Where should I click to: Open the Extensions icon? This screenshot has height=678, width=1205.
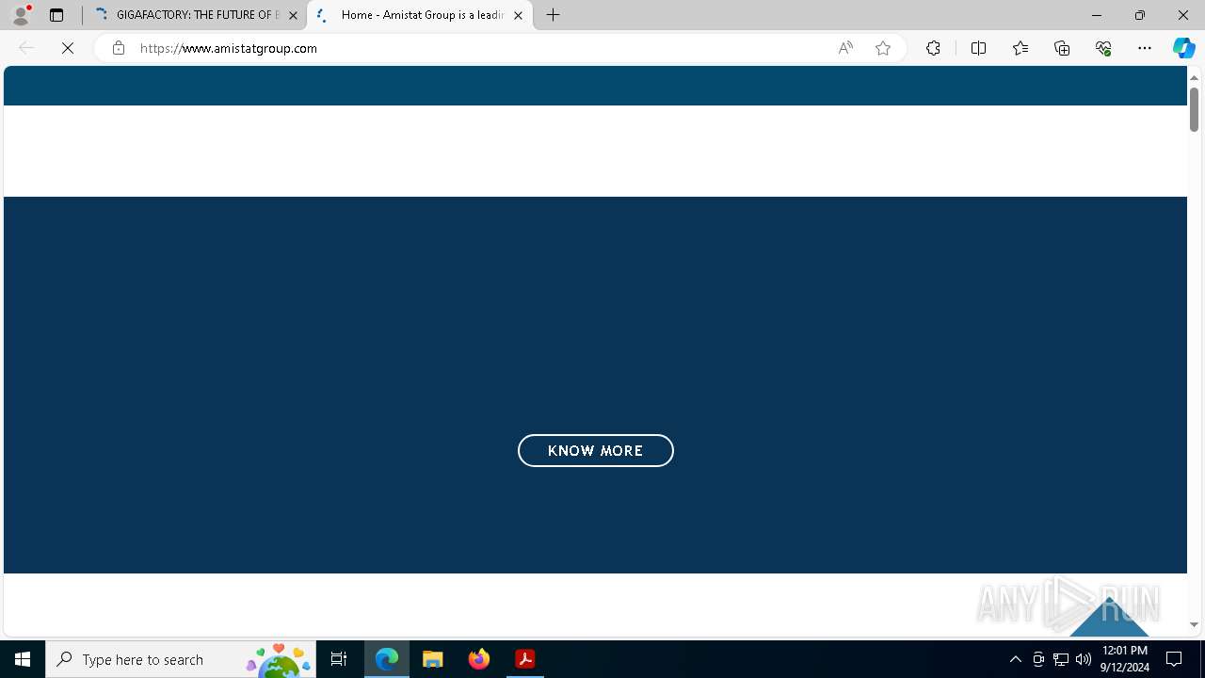click(933, 48)
